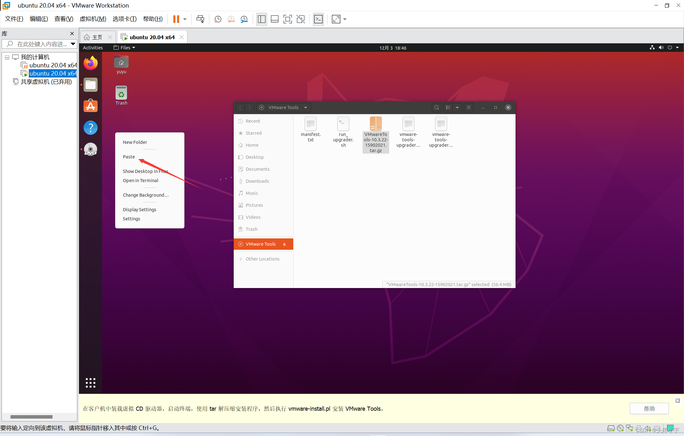Expand the stretch guest dropdown arrow
684x436 pixels.
[345, 19]
